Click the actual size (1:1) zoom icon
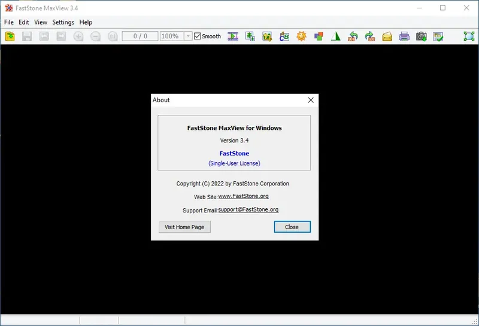The width and height of the screenshot is (479, 326). coord(113,36)
